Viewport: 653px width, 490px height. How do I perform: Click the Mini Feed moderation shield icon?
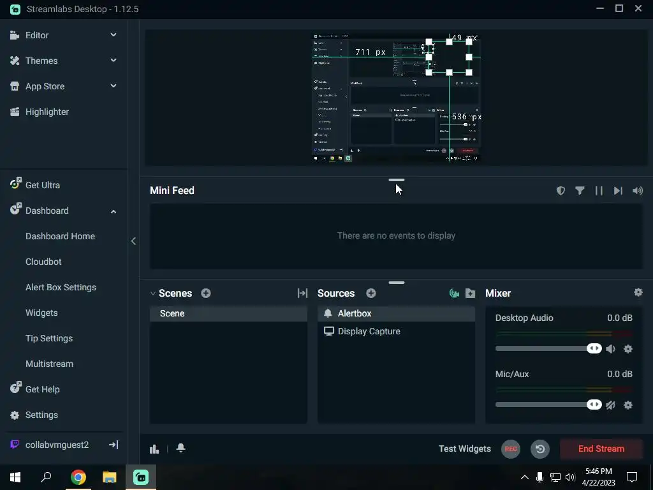click(561, 191)
